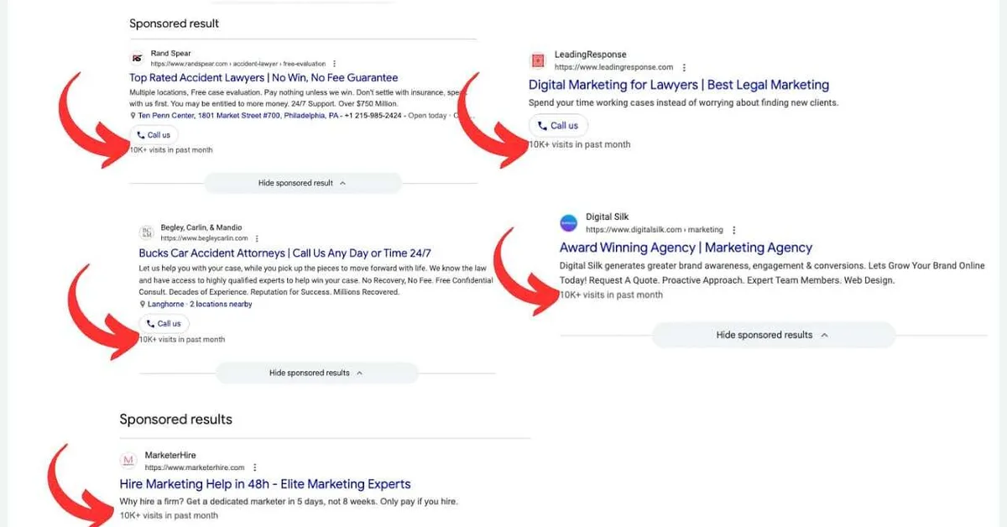Image resolution: width=1007 pixels, height=527 pixels.
Task: Click the MarketerHire favicon
Action: point(128,461)
